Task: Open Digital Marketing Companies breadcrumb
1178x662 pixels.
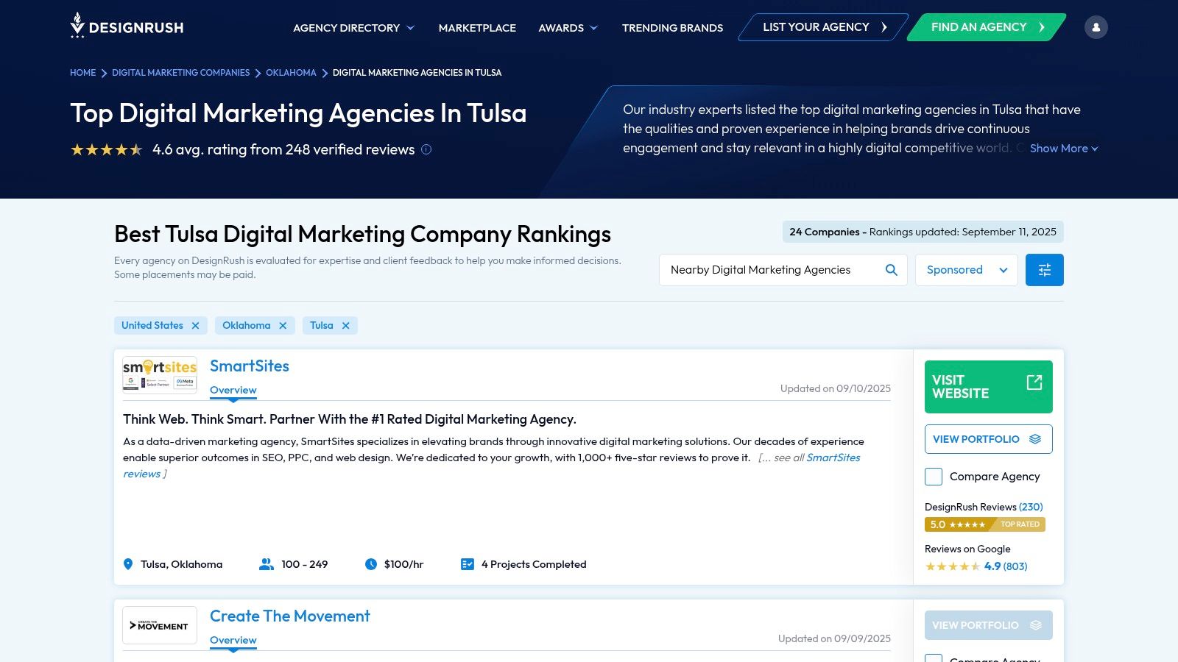Action: [x=181, y=73]
